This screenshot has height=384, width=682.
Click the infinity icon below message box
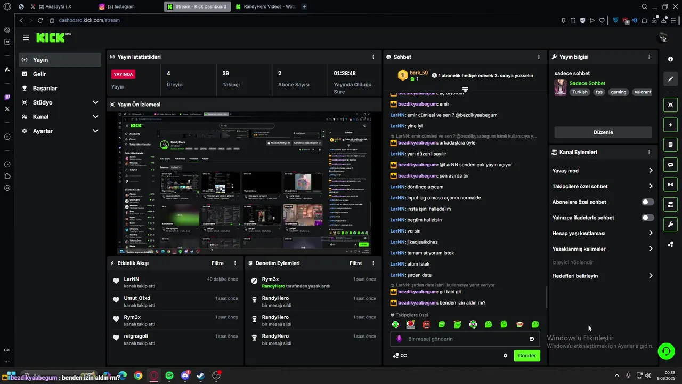click(x=404, y=356)
